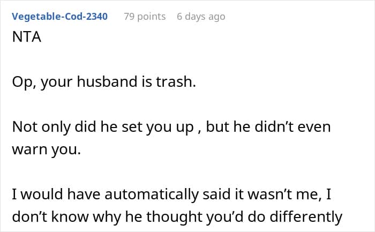Click the 6 days ago timestamp
This screenshot has height=232, width=375.
(201, 17)
